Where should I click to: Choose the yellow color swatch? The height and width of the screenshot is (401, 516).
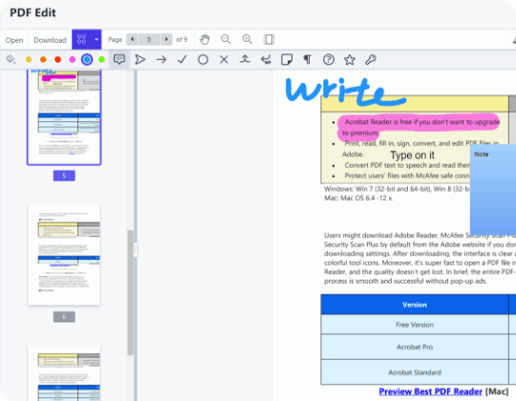[x=29, y=59]
